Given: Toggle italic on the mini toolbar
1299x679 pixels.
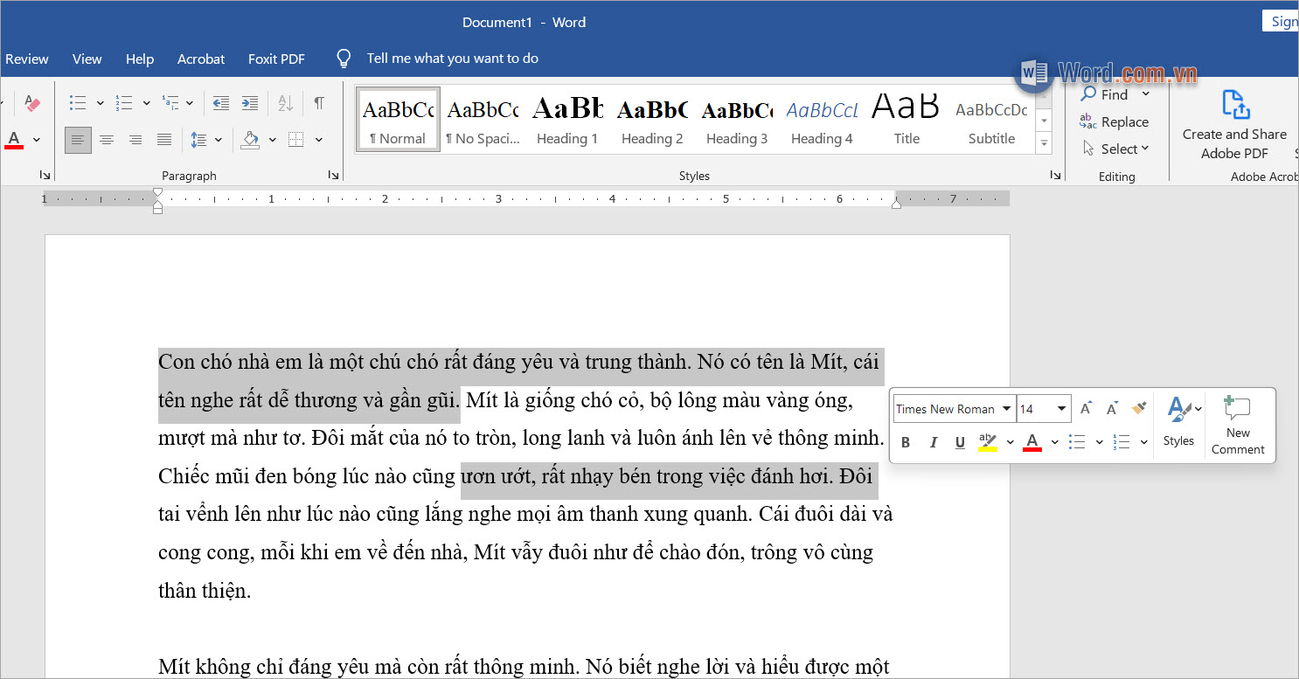Looking at the screenshot, I should [933, 441].
